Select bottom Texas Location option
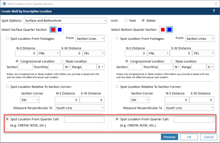The height and width of the screenshot is (143, 220). click(172, 61)
